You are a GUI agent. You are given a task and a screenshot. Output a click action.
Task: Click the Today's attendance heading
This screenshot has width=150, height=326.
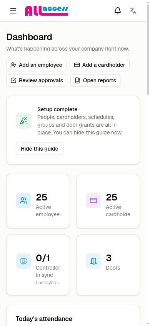(44, 319)
